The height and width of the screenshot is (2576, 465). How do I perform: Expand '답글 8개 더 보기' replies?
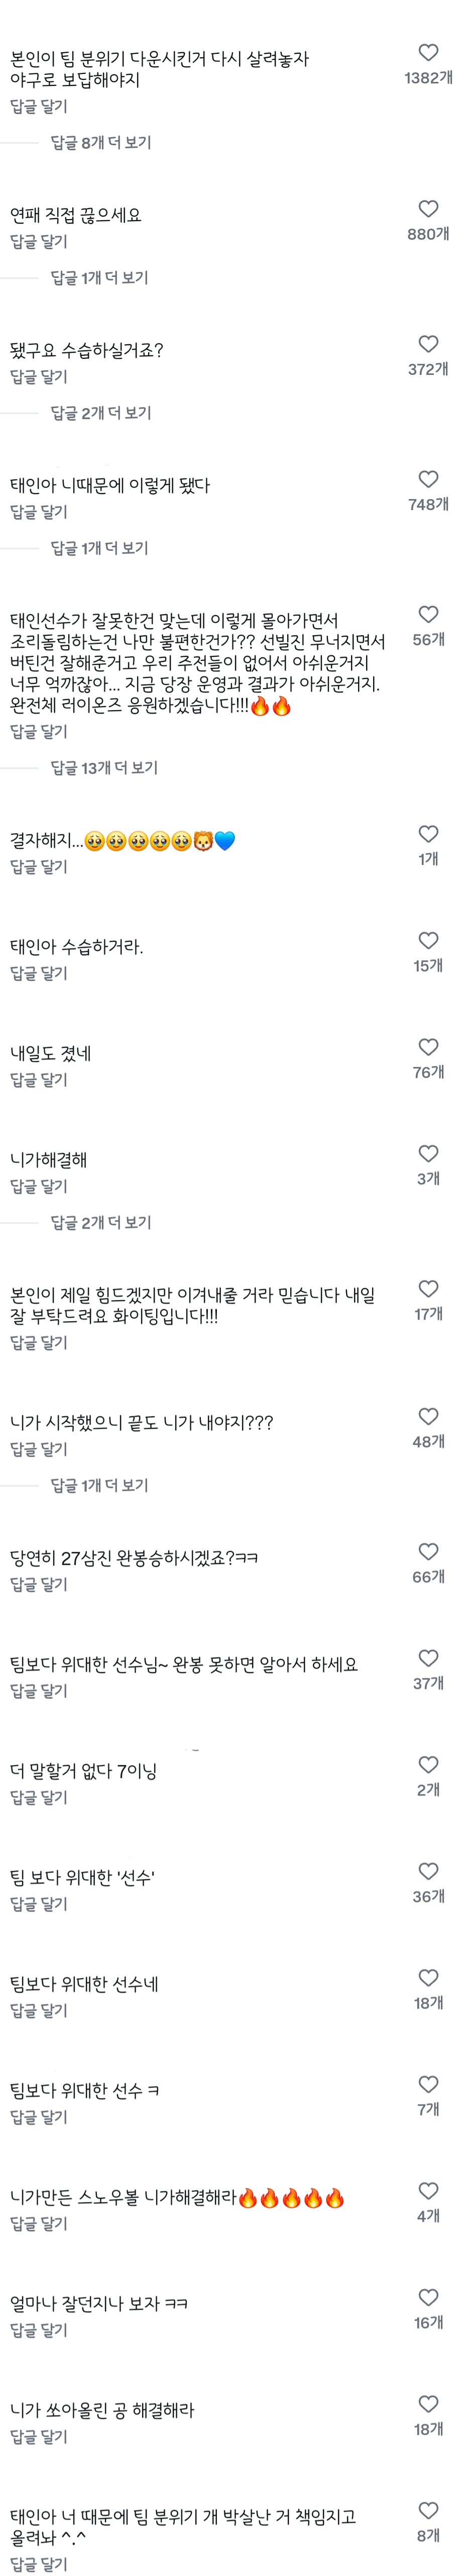point(101,143)
